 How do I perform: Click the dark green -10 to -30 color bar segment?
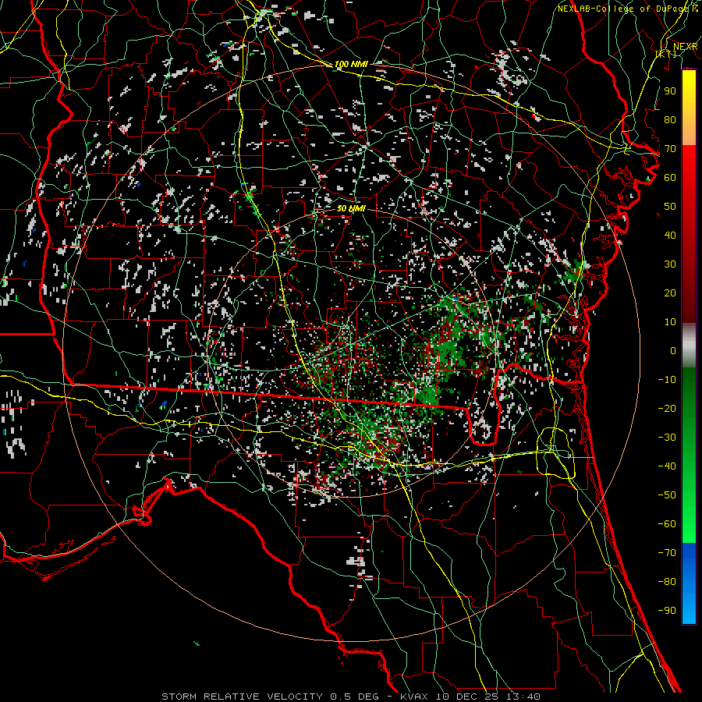click(689, 403)
